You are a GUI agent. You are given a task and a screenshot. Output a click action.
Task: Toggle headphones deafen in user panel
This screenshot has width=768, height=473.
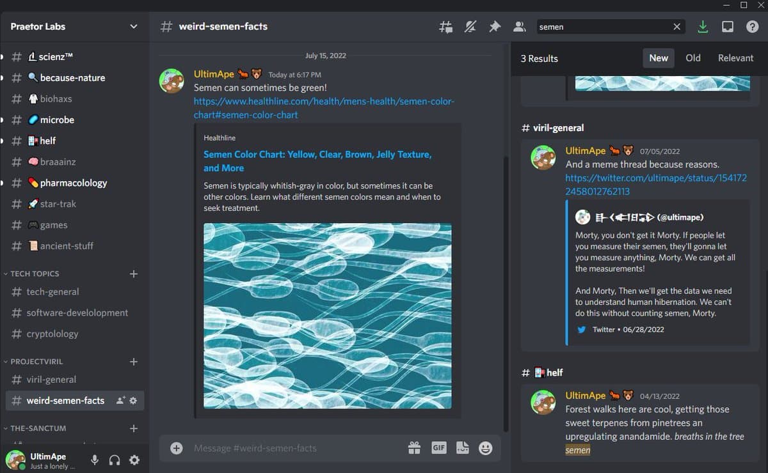[115, 460]
